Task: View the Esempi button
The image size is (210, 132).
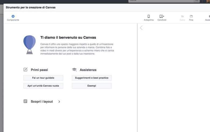Action: tap(92, 86)
